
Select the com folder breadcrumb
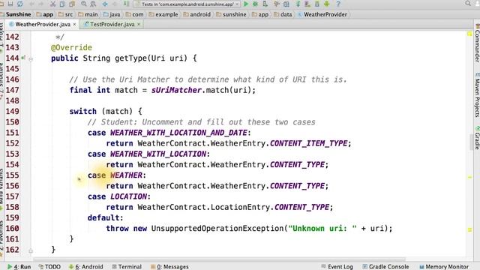(x=134, y=14)
